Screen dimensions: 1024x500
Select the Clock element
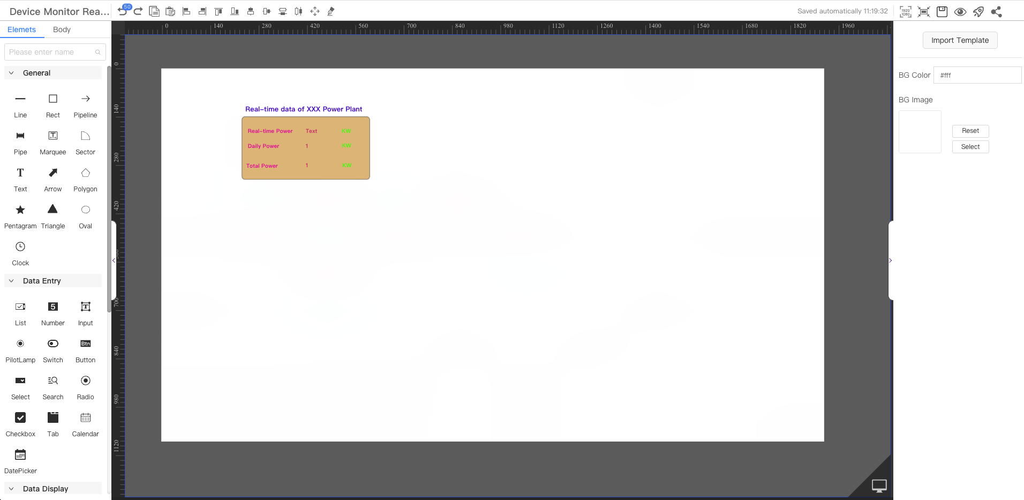click(20, 252)
